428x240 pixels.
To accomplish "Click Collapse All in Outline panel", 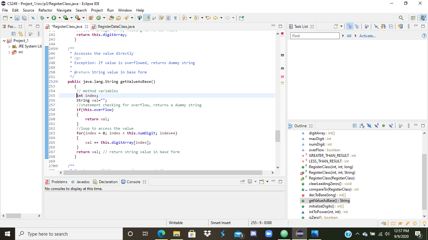I will (355, 126).
